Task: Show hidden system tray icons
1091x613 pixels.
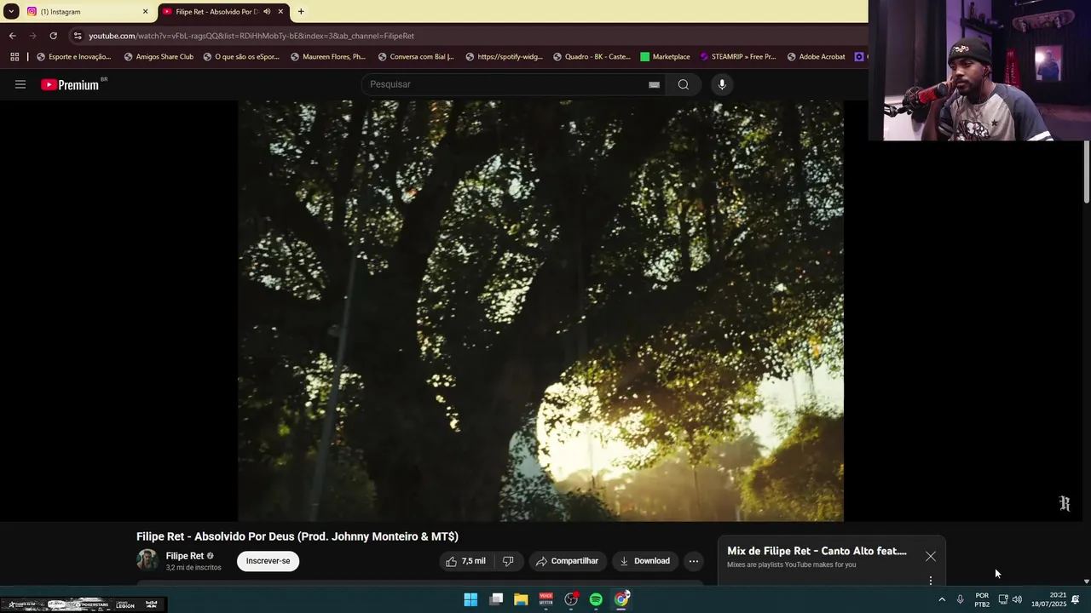Action: click(942, 600)
